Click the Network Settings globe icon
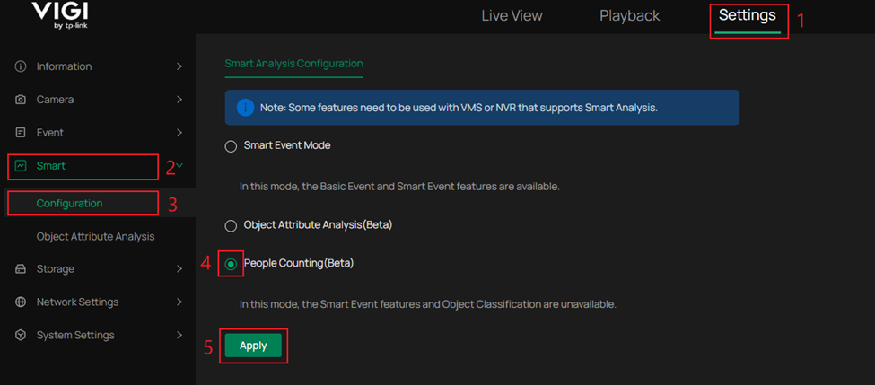Viewport: 875px width, 385px height. tap(21, 302)
